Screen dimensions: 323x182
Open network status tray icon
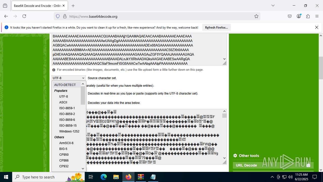pos(284,177)
